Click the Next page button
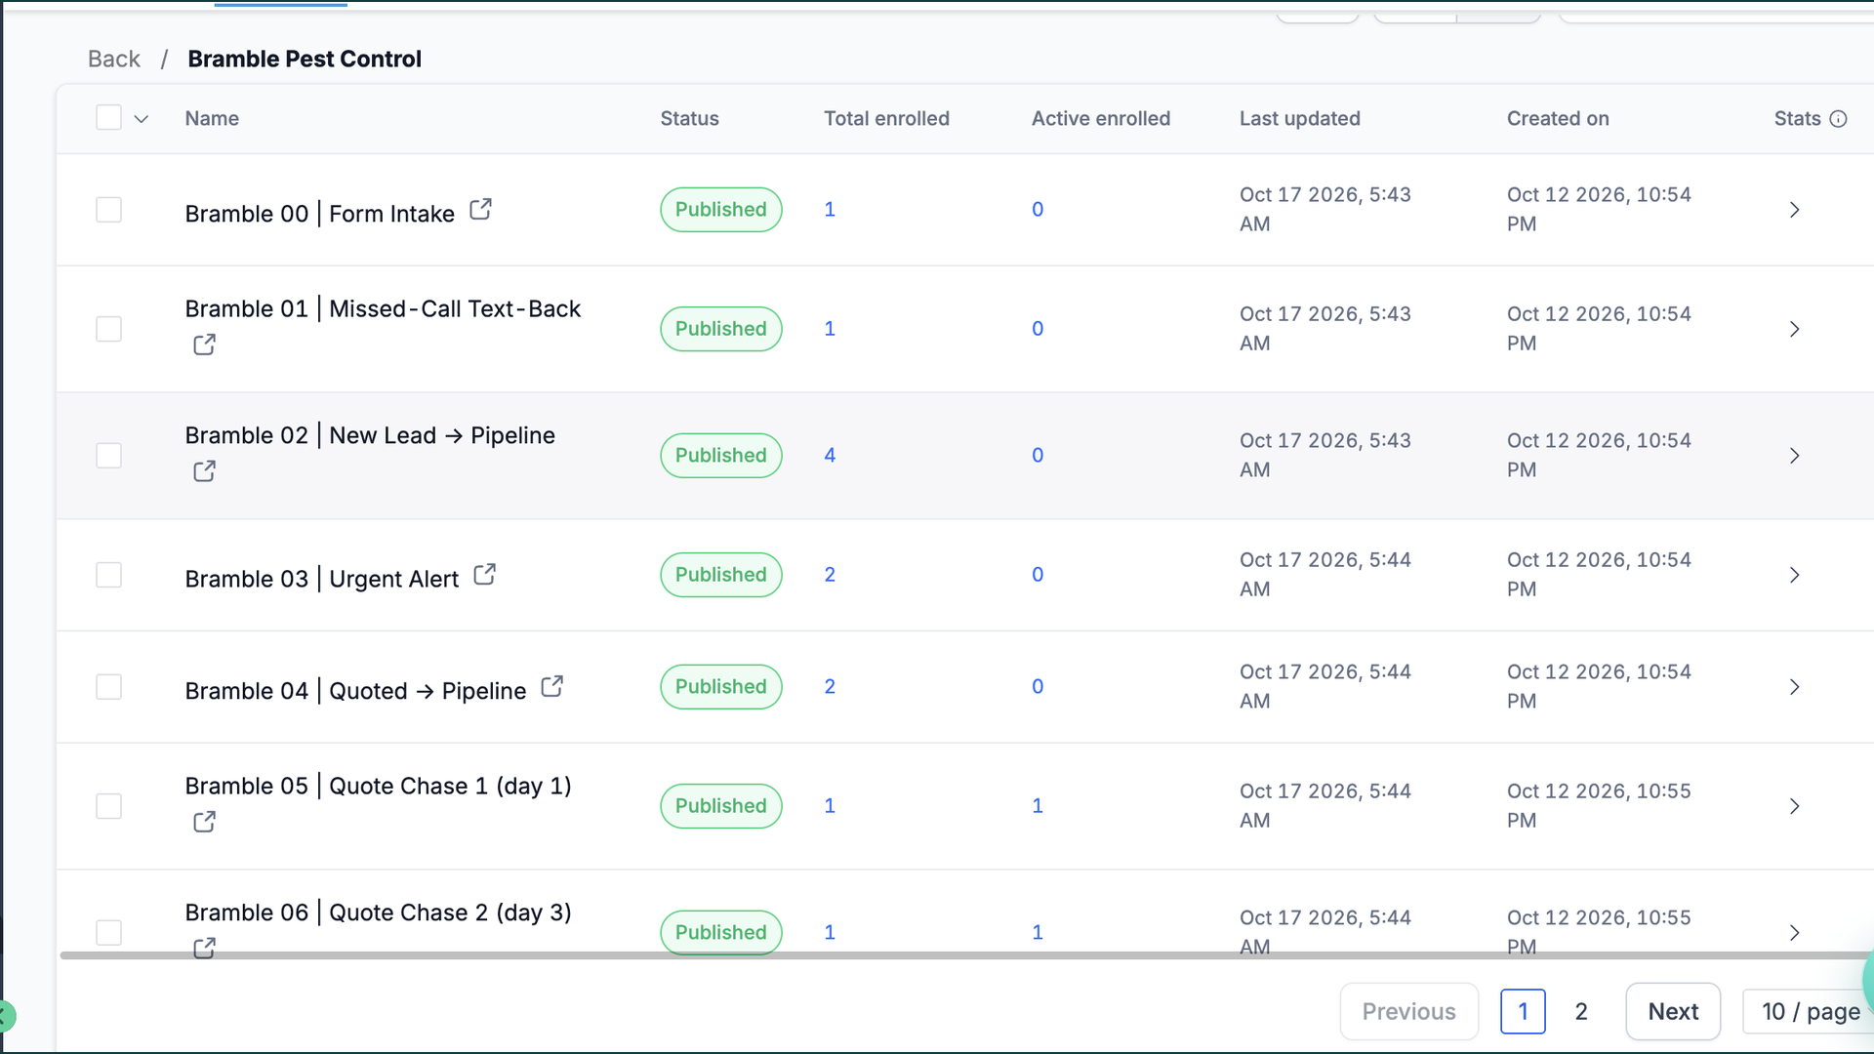The height and width of the screenshot is (1054, 1874). [x=1673, y=1011]
